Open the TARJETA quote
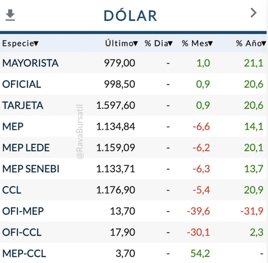Image resolution: width=268 pixels, height=263 pixels. (x=23, y=105)
